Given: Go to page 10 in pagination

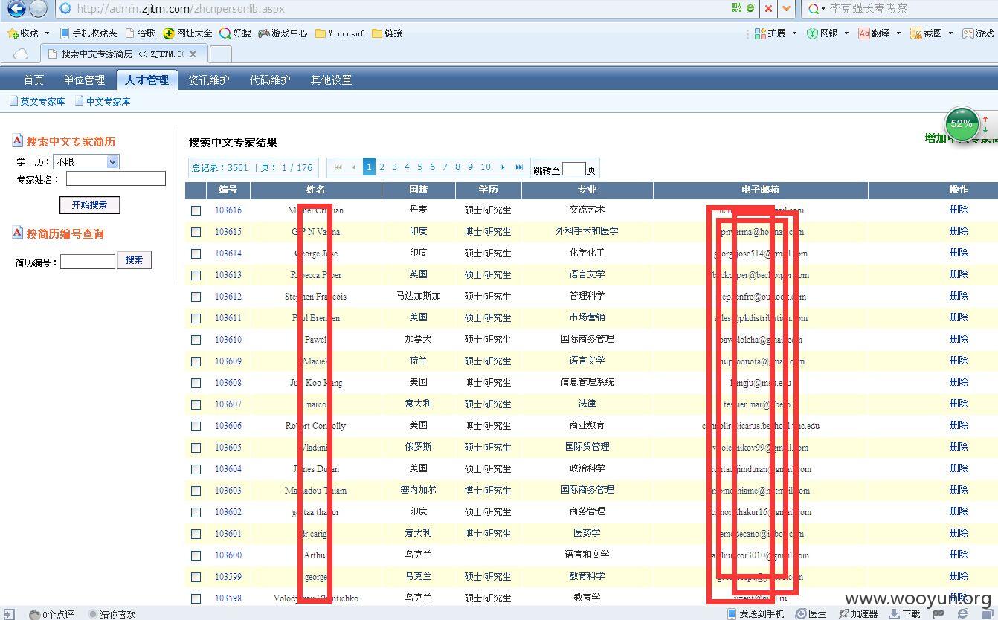Looking at the screenshot, I should tap(486, 167).
